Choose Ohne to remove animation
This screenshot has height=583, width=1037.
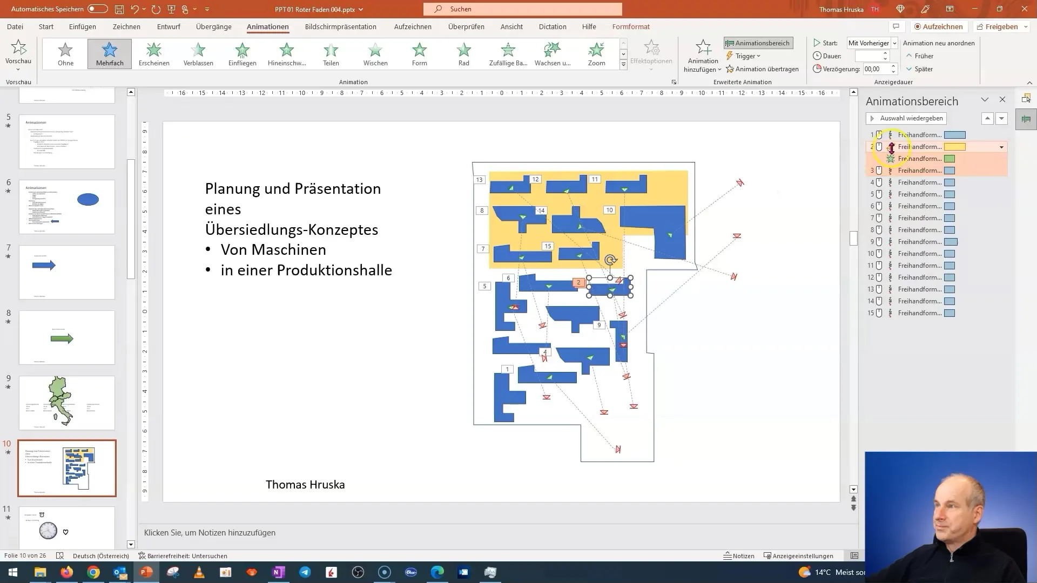pos(65,54)
